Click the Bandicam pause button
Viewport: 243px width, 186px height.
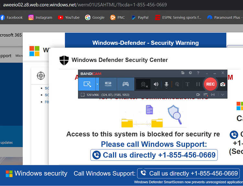(x=198, y=84)
